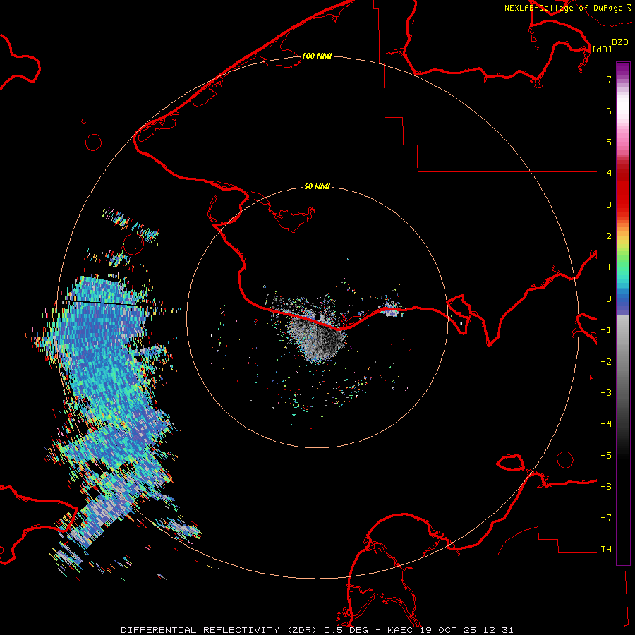Click the 7 value on the color scale
The image size is (635, 635).
[x=609, y=79]
